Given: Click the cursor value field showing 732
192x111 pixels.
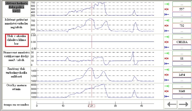Looking at the screenshot, I should [182, 26].
